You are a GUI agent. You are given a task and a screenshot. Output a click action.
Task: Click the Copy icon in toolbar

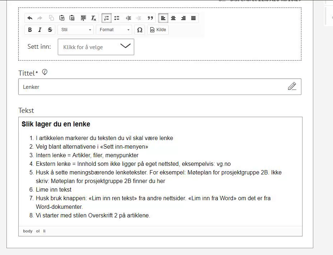[51, 18]
